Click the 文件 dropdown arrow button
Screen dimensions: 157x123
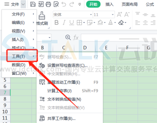[x=23, y=4]
